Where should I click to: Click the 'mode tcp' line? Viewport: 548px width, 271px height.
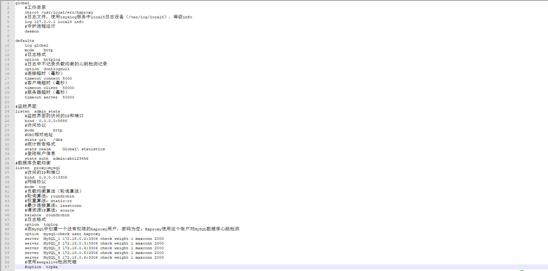(35, 187)
